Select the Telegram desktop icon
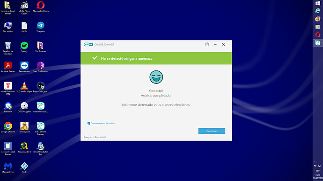The height and width of the screenshot is (181, 323). pyautogui.click(x=41, y=27)
